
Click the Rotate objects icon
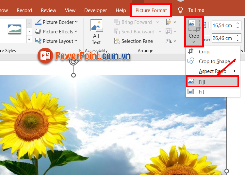(169, 41)
